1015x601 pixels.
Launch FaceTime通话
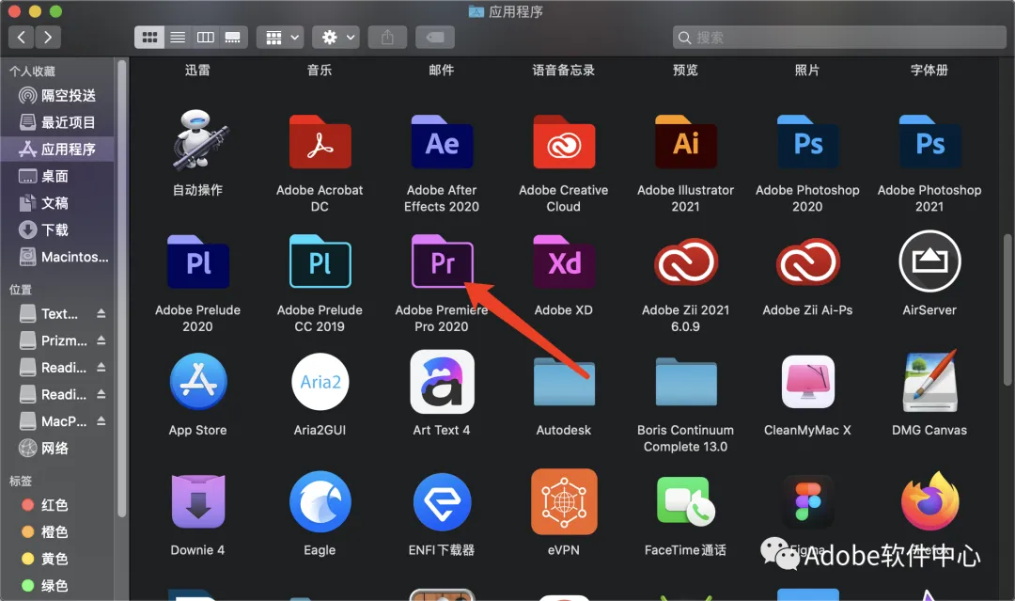pos(685,501)
